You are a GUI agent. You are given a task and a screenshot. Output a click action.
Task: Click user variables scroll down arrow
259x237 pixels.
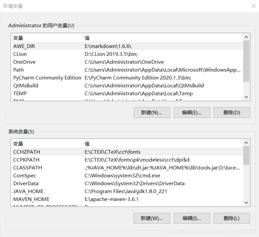click(x=246, y=97)
